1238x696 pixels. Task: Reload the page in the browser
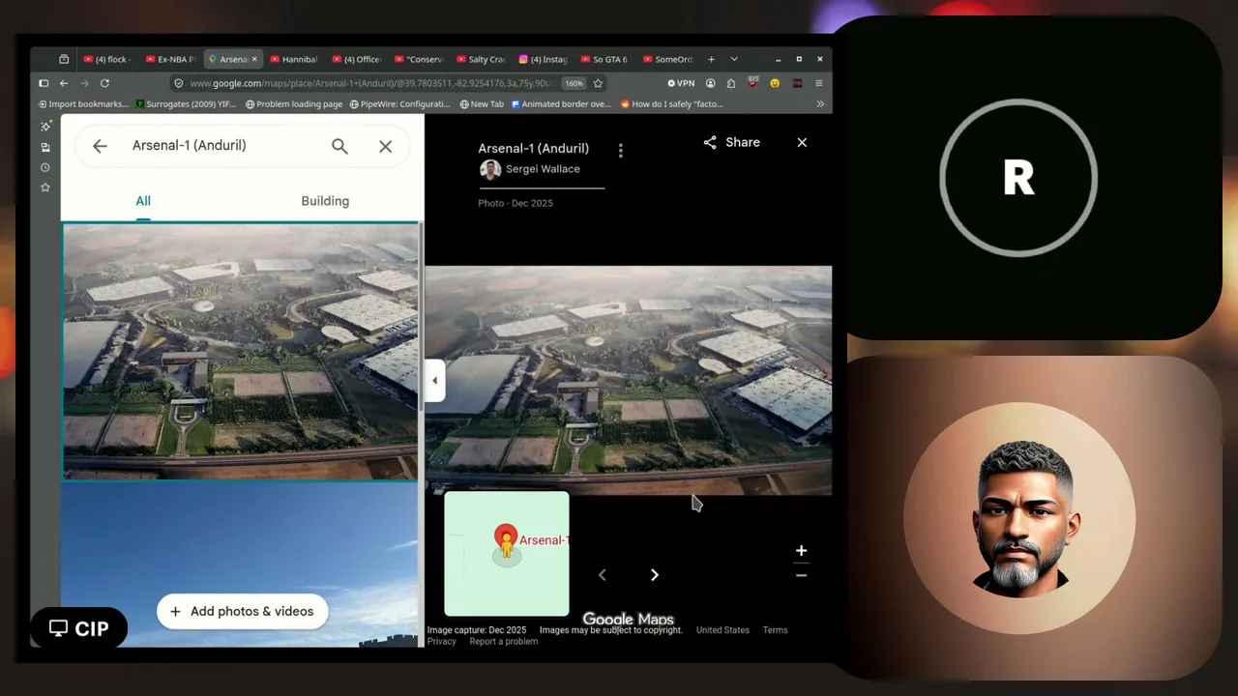point(104,83)
